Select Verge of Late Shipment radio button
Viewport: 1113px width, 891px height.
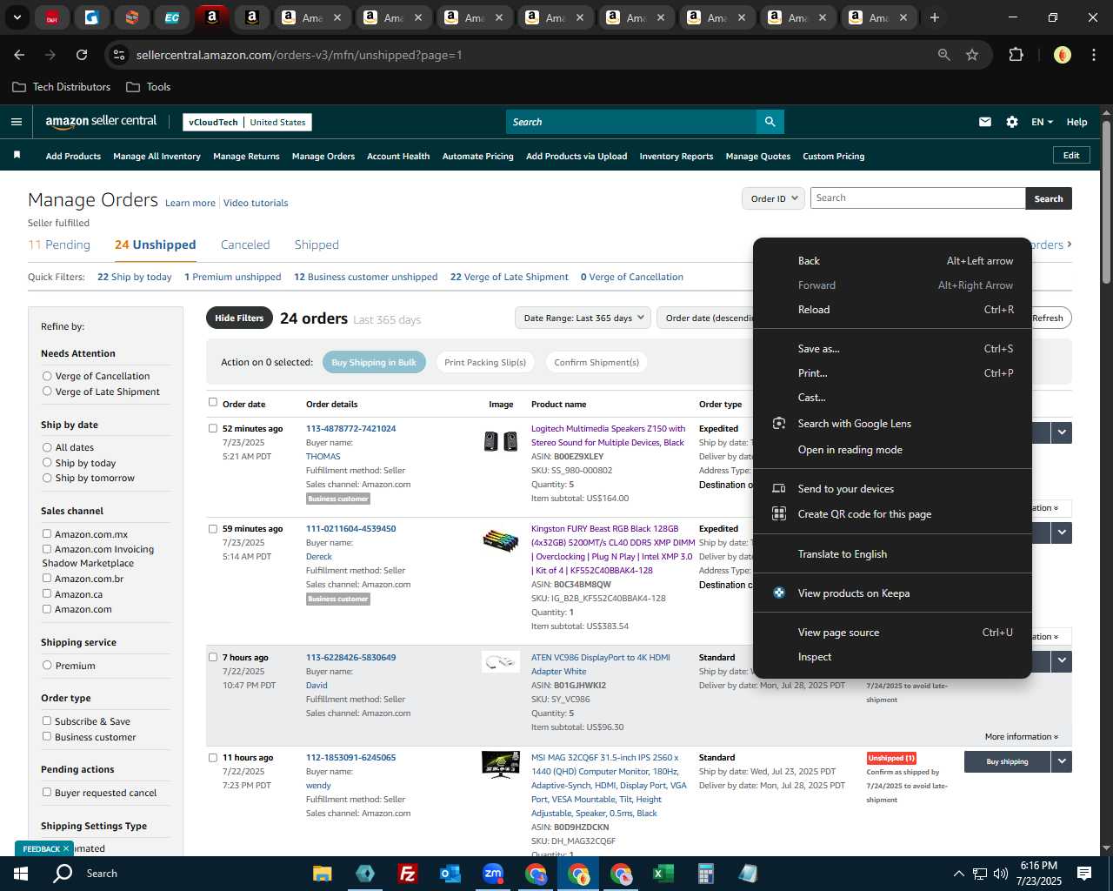(x=47, y=392)
